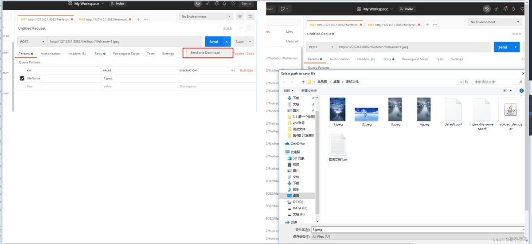Open notifications bell in left Postman header
Viewport: 532px width, 244px height.
coord(224,4)
